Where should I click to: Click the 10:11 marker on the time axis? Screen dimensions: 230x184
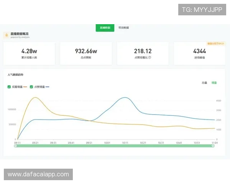pos(125,143)
